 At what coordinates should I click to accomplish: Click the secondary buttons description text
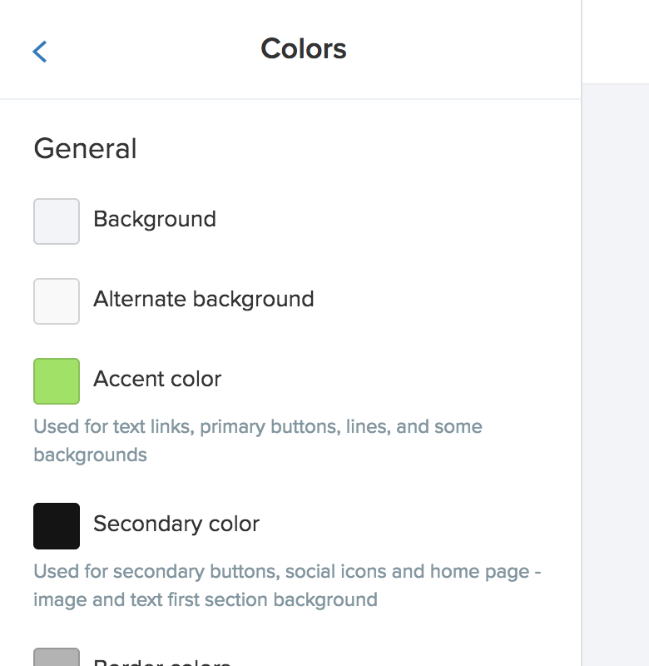pyautogui.click(x=287, y=585)
